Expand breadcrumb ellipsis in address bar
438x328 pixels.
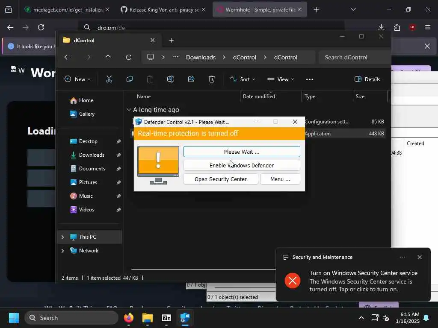click(175, 57)
